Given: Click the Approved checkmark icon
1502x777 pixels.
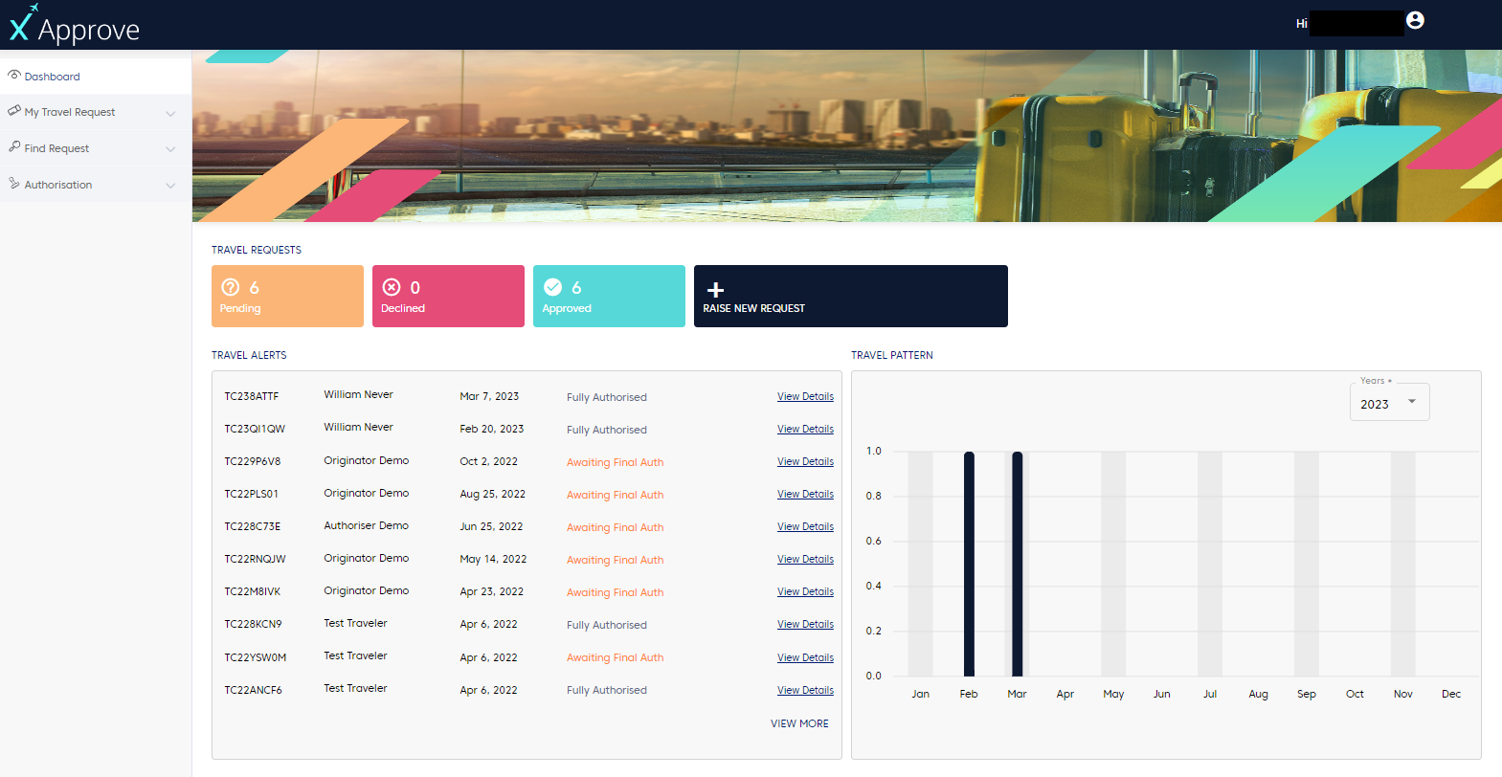Looking at the screenshot, I should (552, 287).
